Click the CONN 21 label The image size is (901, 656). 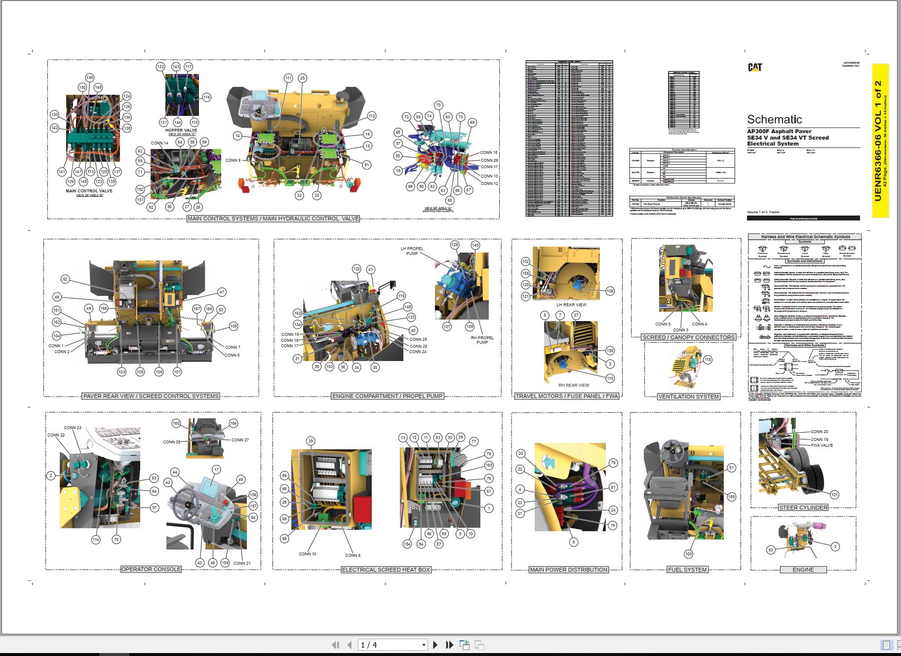[x=242, y=563]
